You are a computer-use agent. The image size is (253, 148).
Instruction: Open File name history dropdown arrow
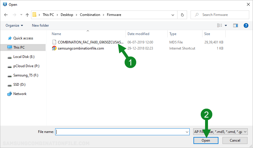pyautogui.click(x=187, y=132)
